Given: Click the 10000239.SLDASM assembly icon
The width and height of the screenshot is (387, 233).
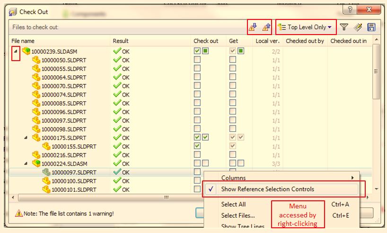Looking at the screenshot, I should tap(26, 51).
